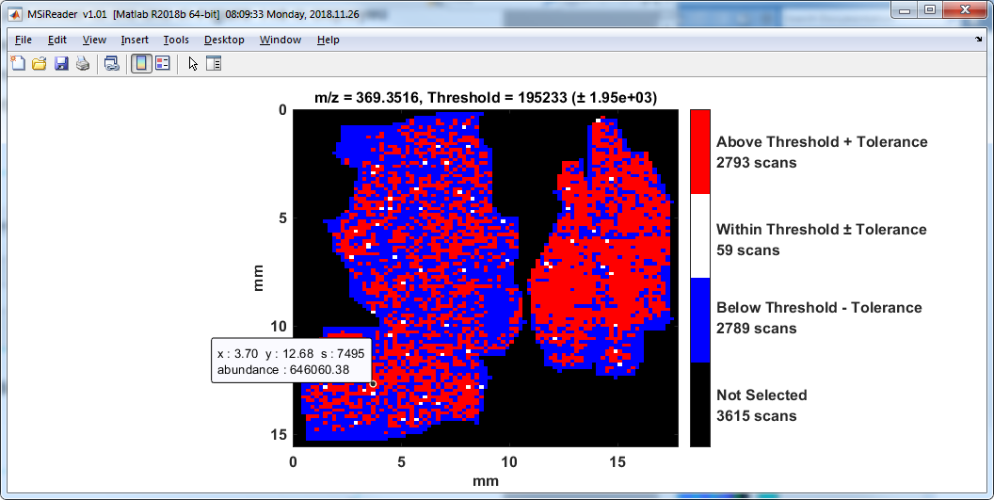This screenshot has height=500, width=994.
Task: Click the red Above Threshold colorbar segment
Action: (x=699, y=152)
